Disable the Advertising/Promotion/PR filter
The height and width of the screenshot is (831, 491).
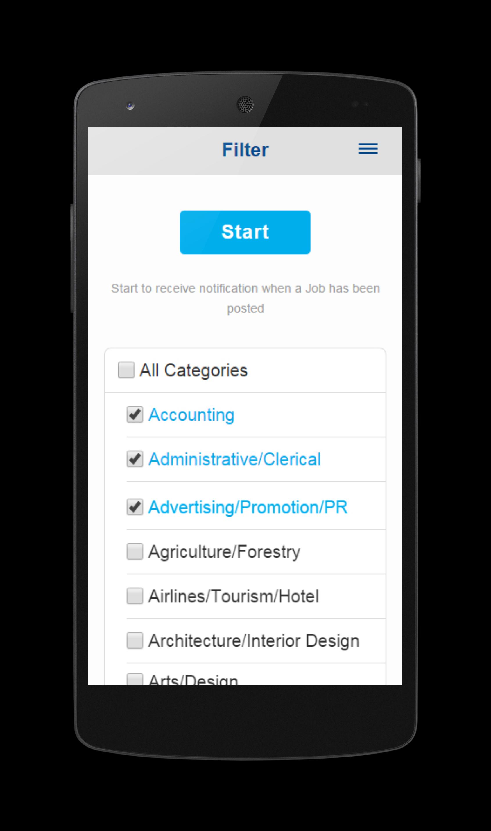pos(135,506)
